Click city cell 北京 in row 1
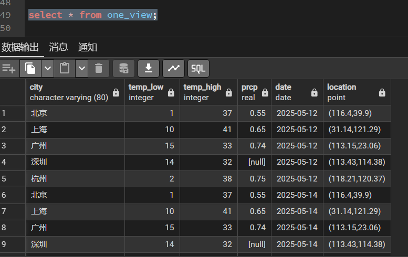Screen dimensions: 408x257 pos(75,113)
